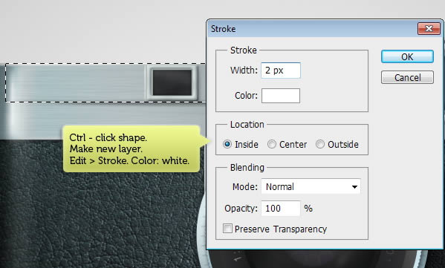
Task: Click the yellow instruction tooltip note
Action: pyautogui.click(x=131, y=149)
